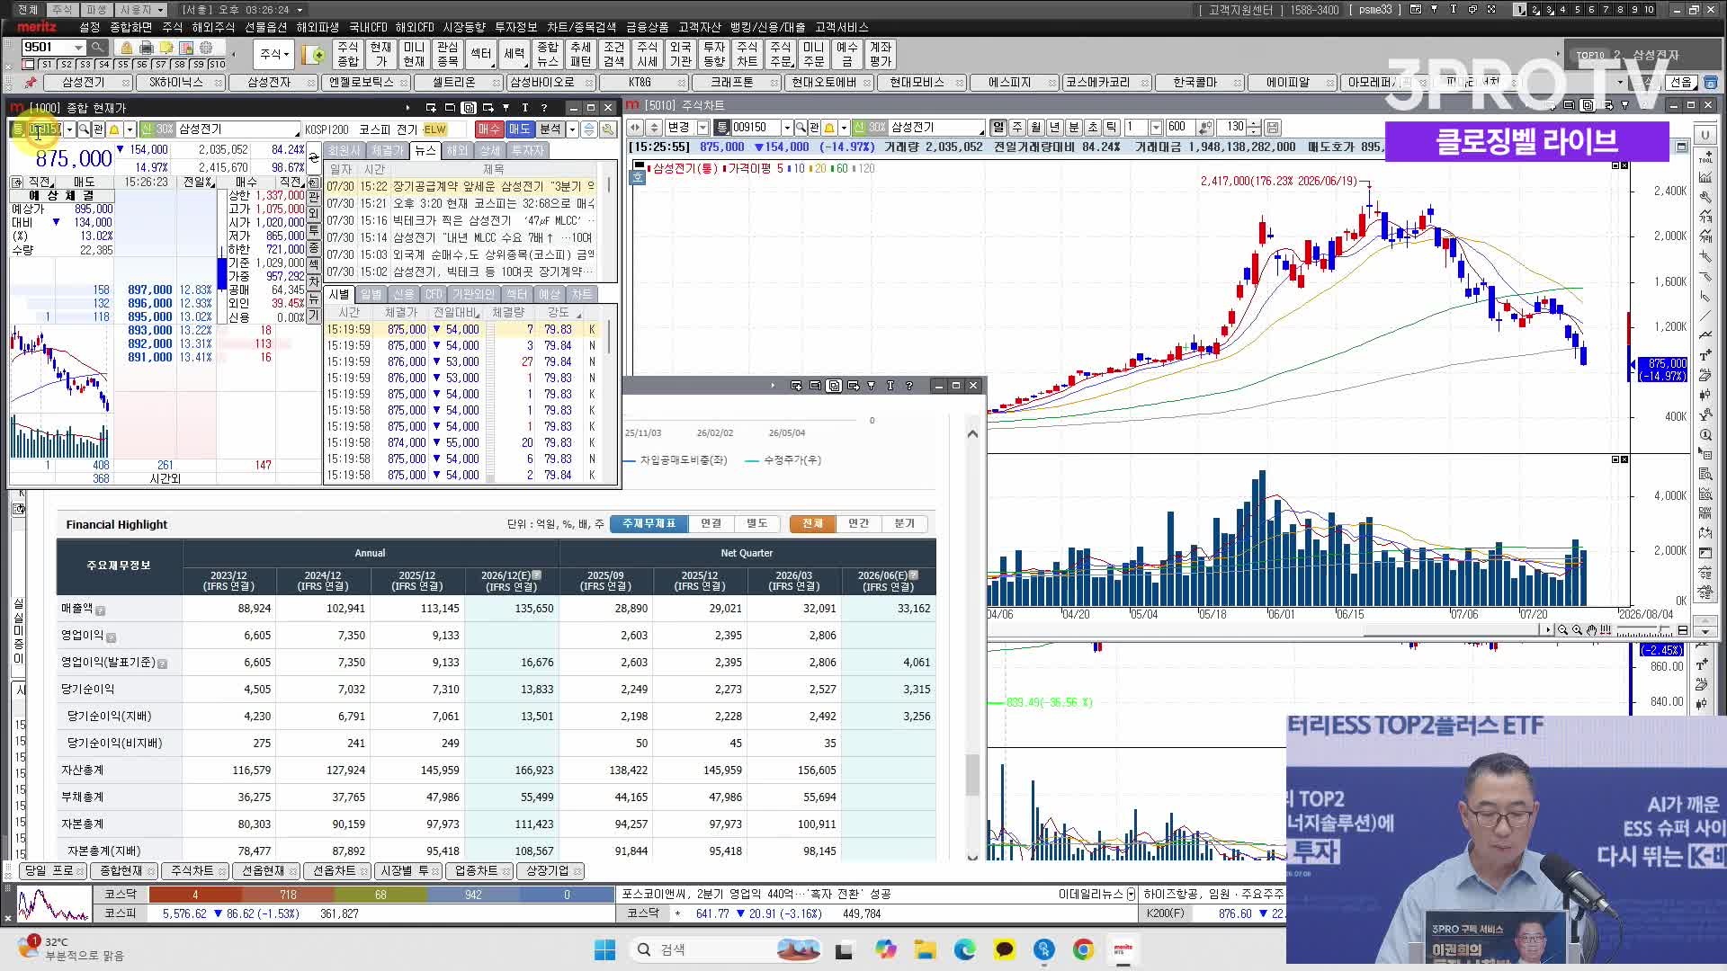The image size is (1727, 971).
Task: Switch financial view to 분기
Action: [904, 523]
